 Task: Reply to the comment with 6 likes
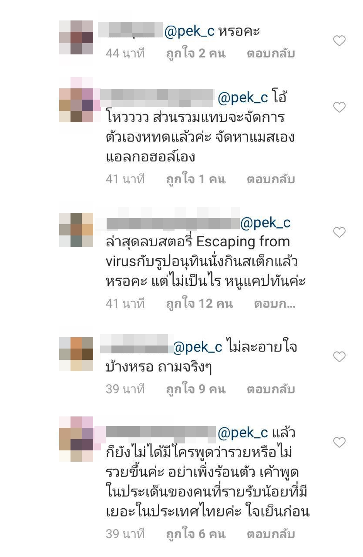[271, 534]
